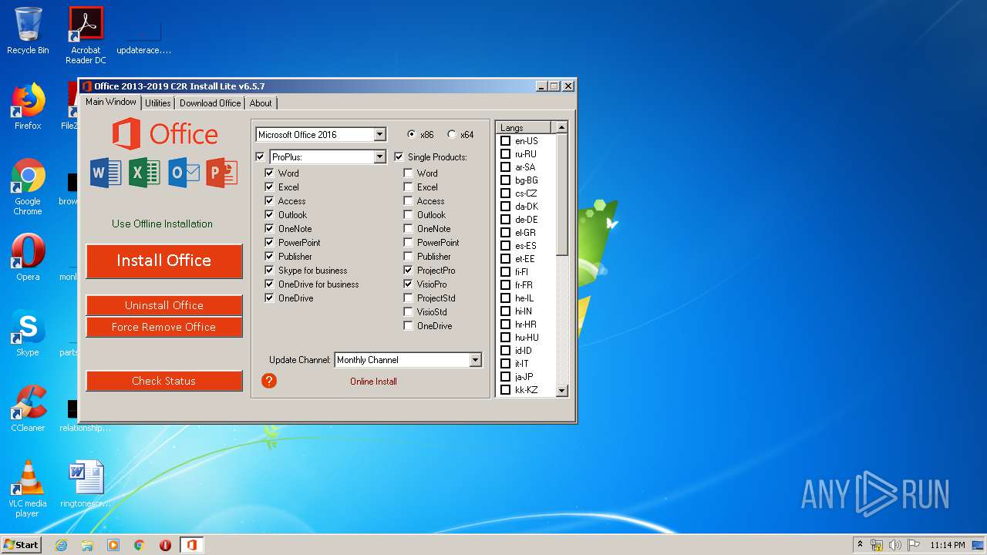987x555 pixels.
Task: Click the Force Remove Office button
Action: coord(164,327)
